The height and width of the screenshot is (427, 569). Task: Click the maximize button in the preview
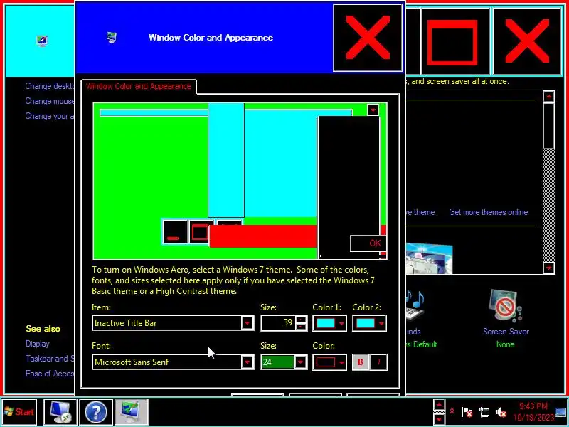pyautogui.click(x=200, y=232)
